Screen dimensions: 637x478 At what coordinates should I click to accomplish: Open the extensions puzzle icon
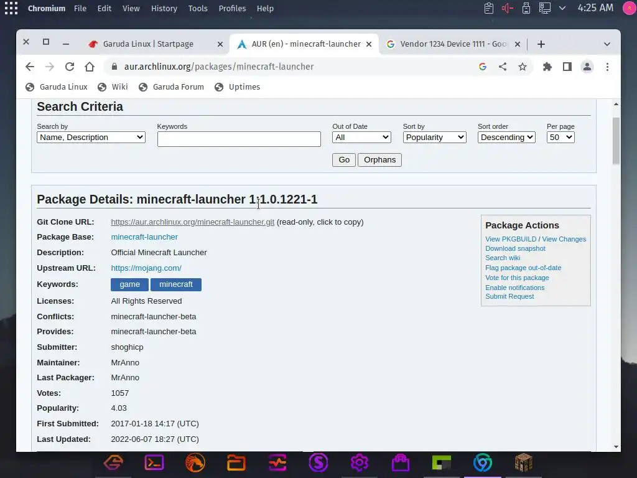pyautogui.click(x=547, y=67)
